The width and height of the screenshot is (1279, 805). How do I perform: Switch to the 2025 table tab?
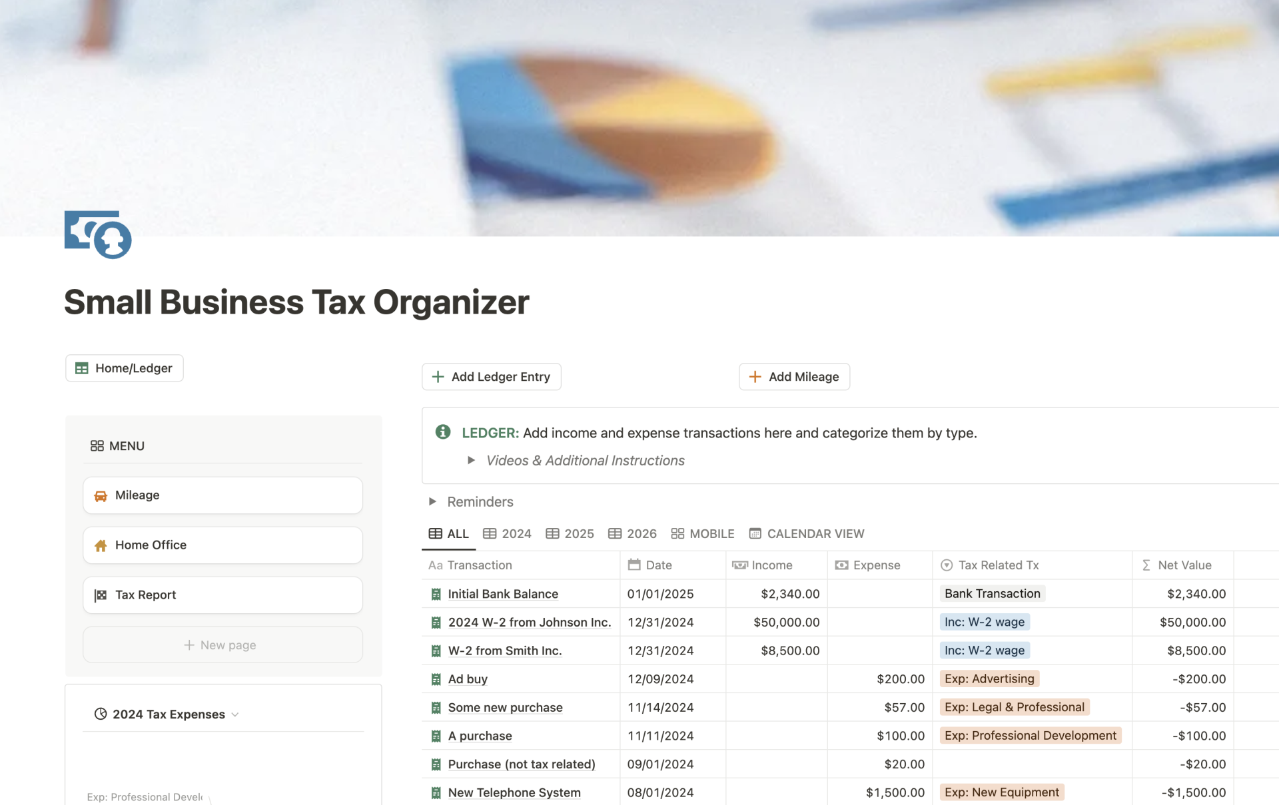coord(570,533)
